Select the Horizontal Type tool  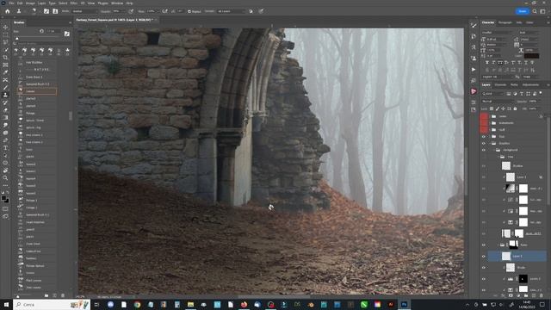[5, 148]
